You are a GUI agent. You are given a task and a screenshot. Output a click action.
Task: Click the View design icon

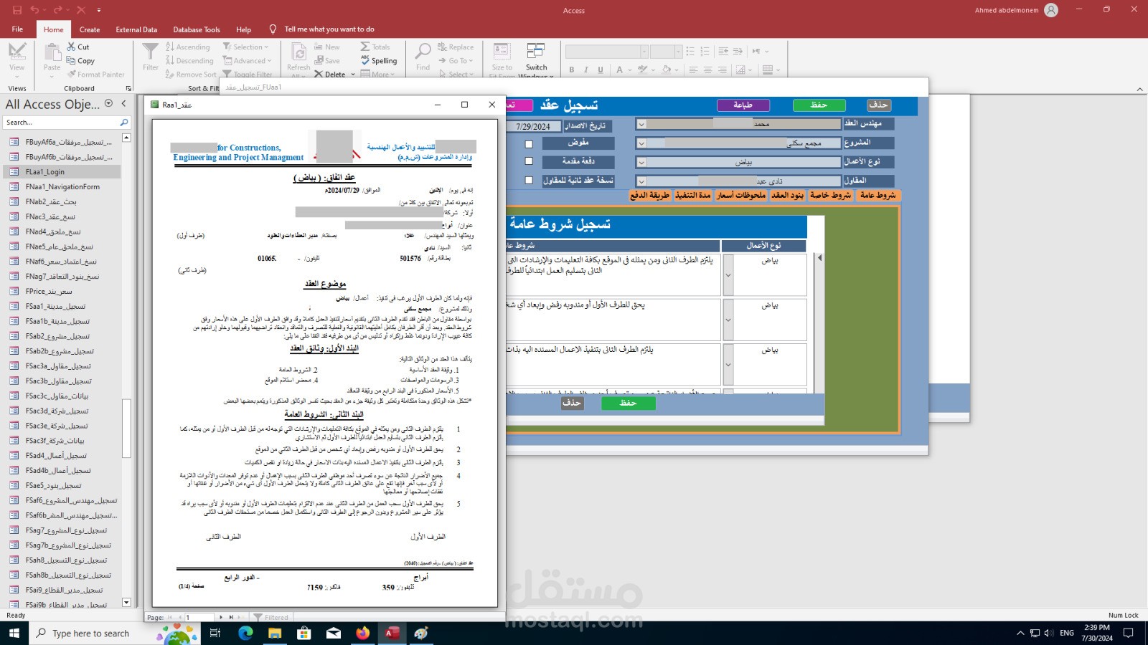click(17, 52)
